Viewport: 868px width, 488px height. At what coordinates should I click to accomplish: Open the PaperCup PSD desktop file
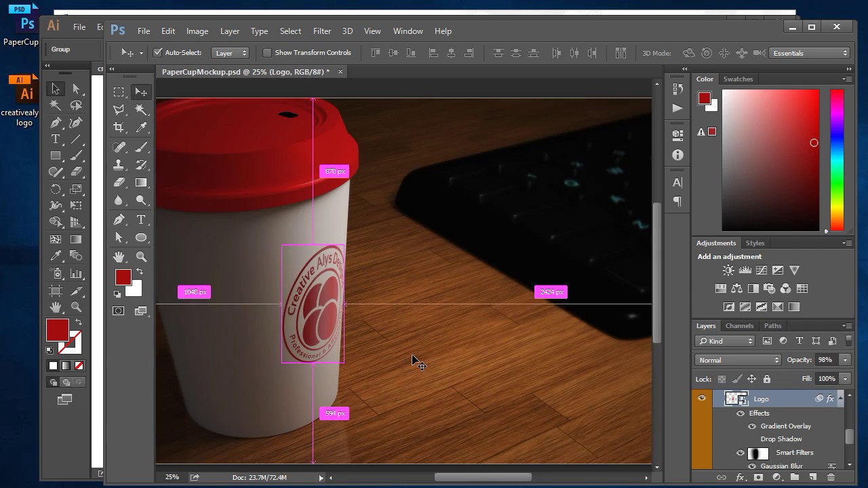click(22, 27)
